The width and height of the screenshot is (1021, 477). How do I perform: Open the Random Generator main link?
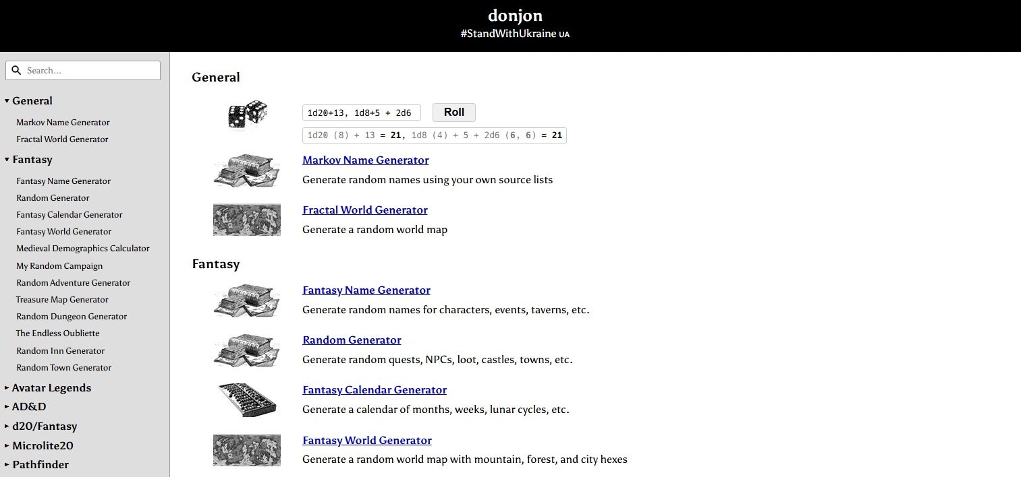click(352, 340)
